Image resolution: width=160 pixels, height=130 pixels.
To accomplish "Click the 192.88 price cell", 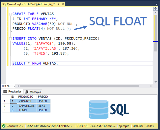I will point(43,110).
